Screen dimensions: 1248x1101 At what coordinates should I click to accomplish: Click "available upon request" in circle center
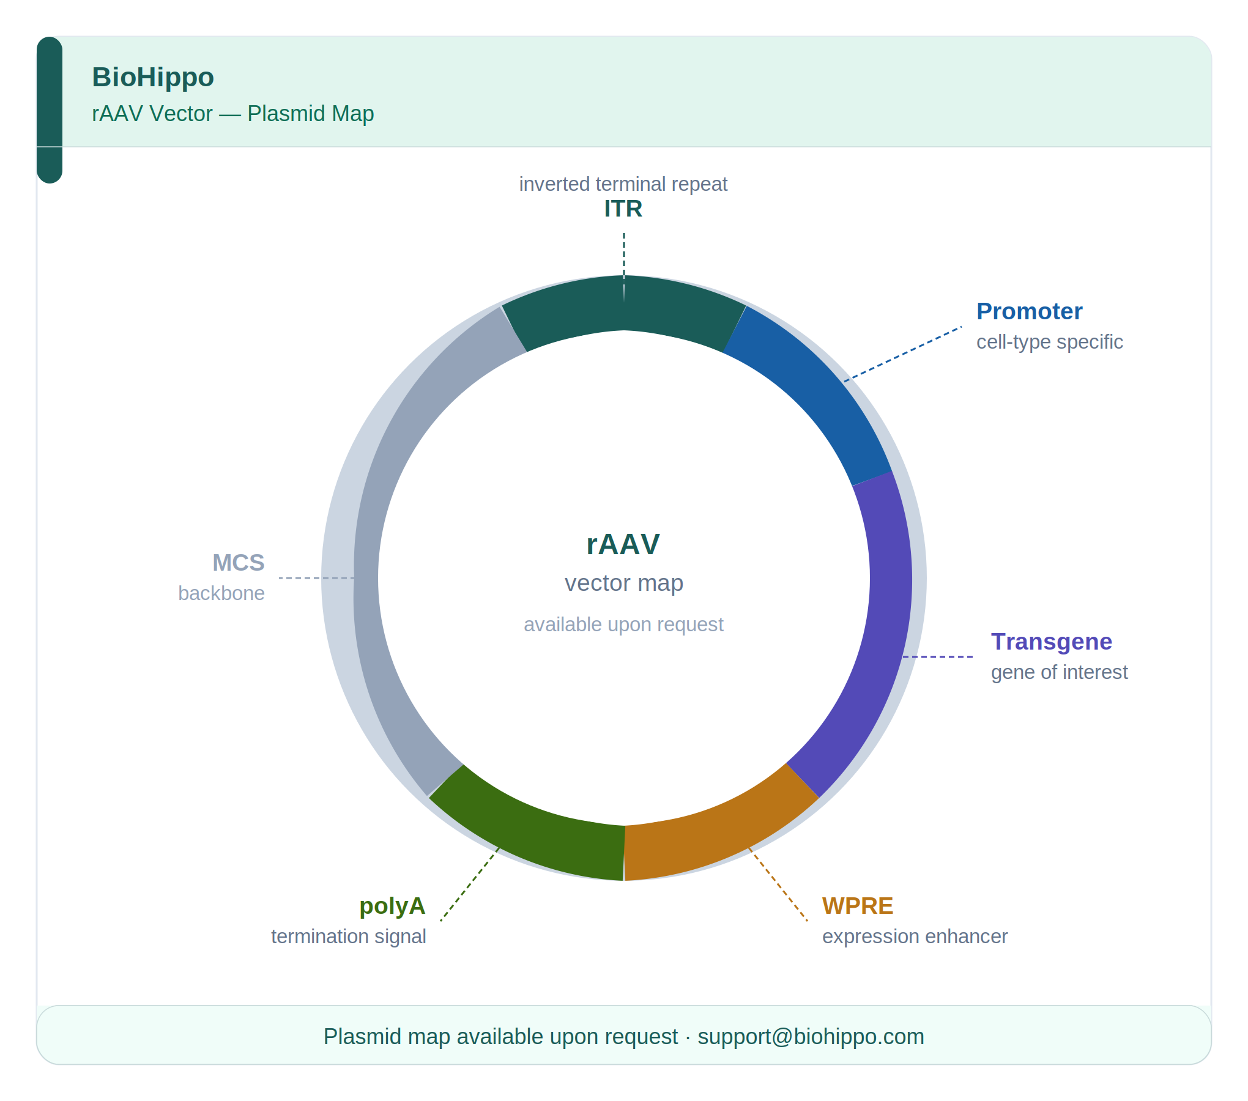coord(623,625)
